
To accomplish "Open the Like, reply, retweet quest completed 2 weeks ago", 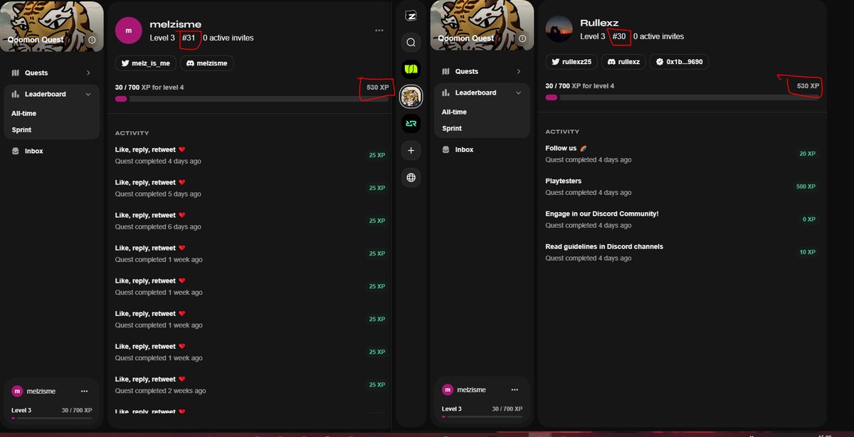I will pos(251,384).
